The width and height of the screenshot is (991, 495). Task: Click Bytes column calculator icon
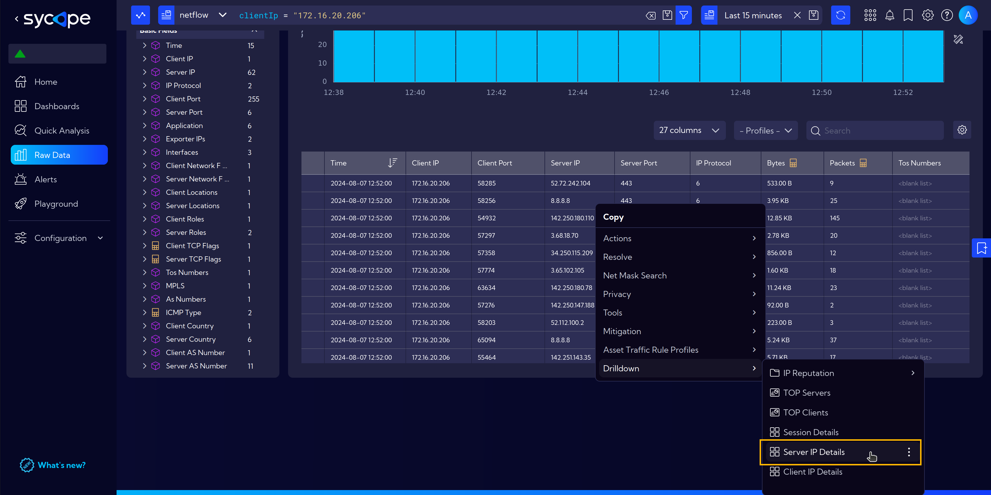pos(793,163)
